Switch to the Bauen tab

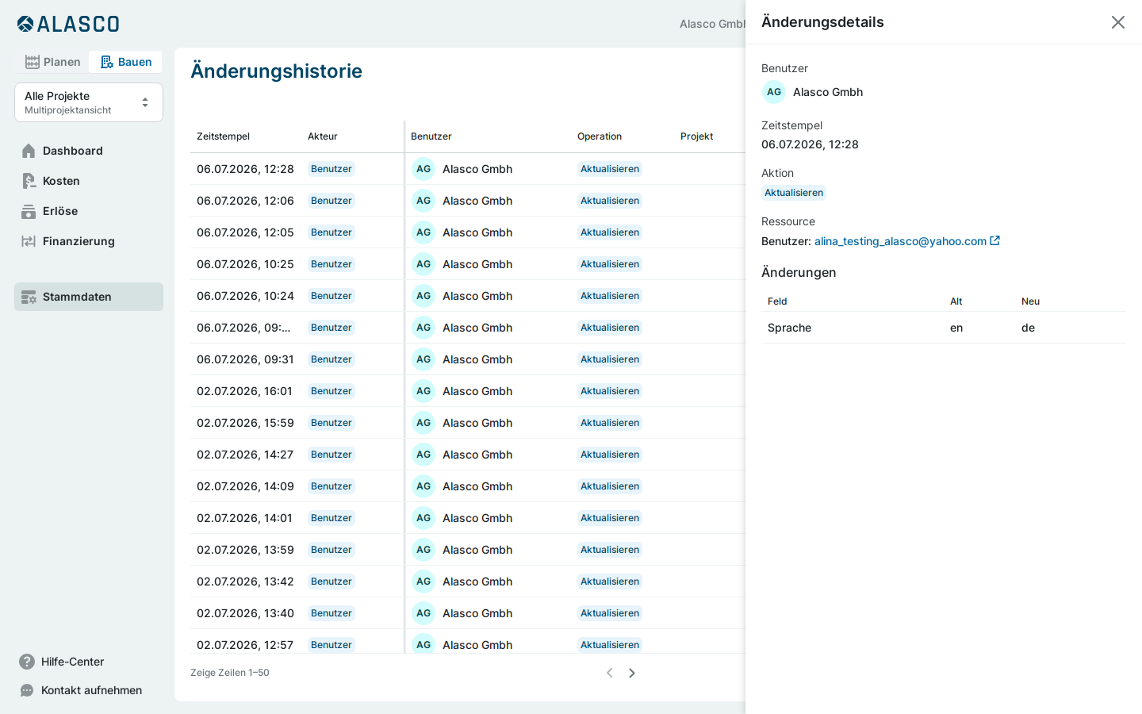point(126,62)
